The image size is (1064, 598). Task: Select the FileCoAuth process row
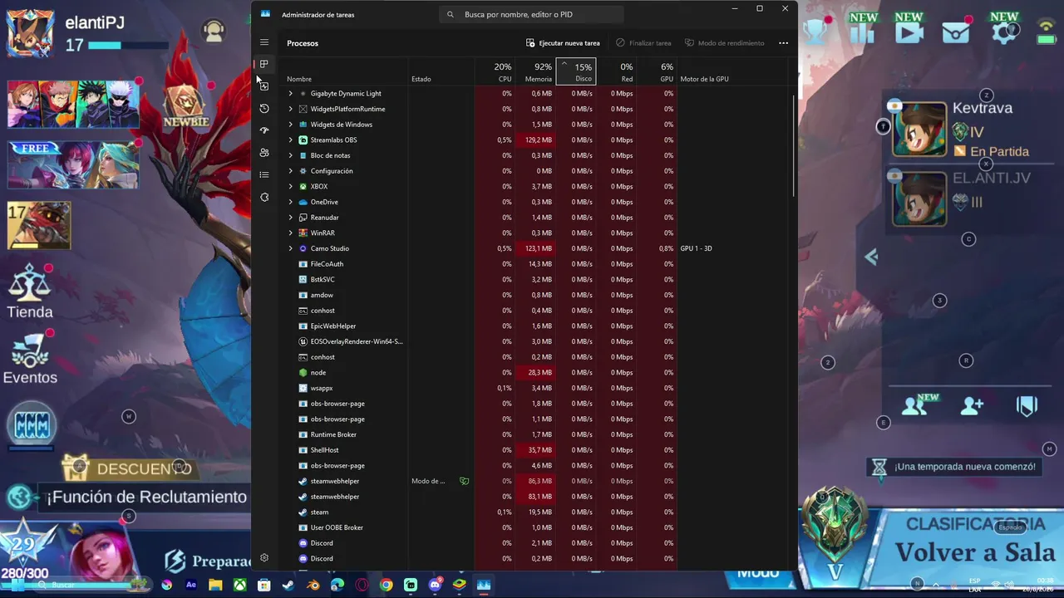(x=534, y=264)
